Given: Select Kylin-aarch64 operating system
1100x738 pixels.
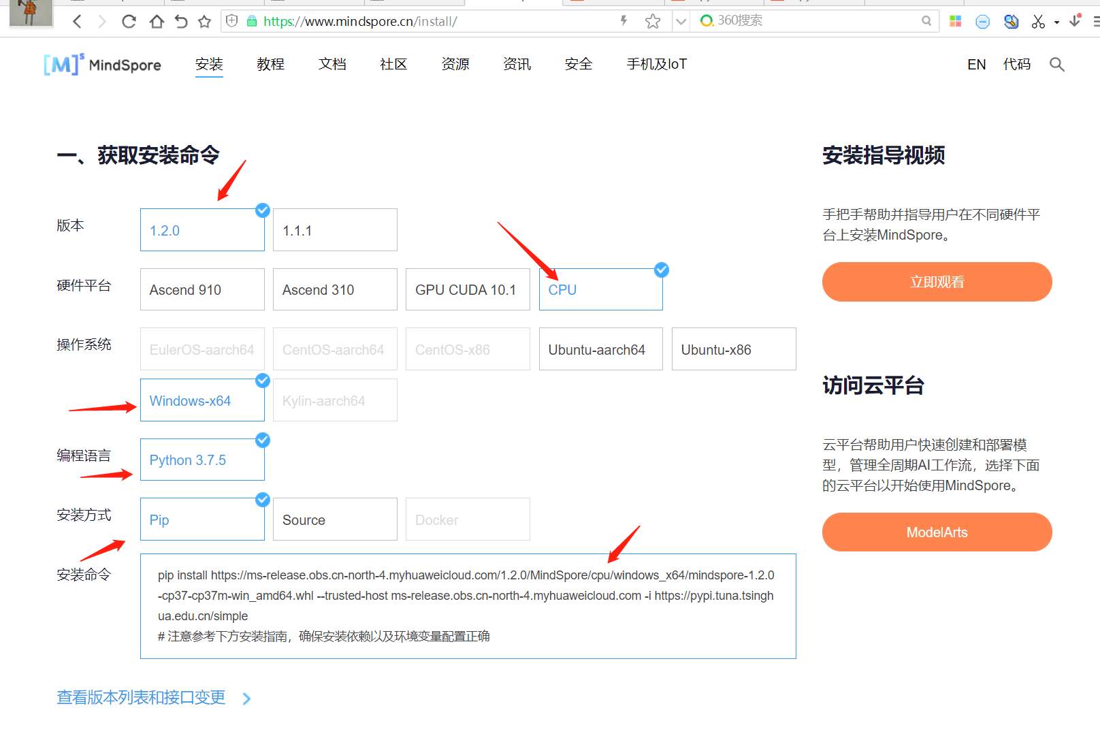Looking at the screenshot, I should (335, 400).
